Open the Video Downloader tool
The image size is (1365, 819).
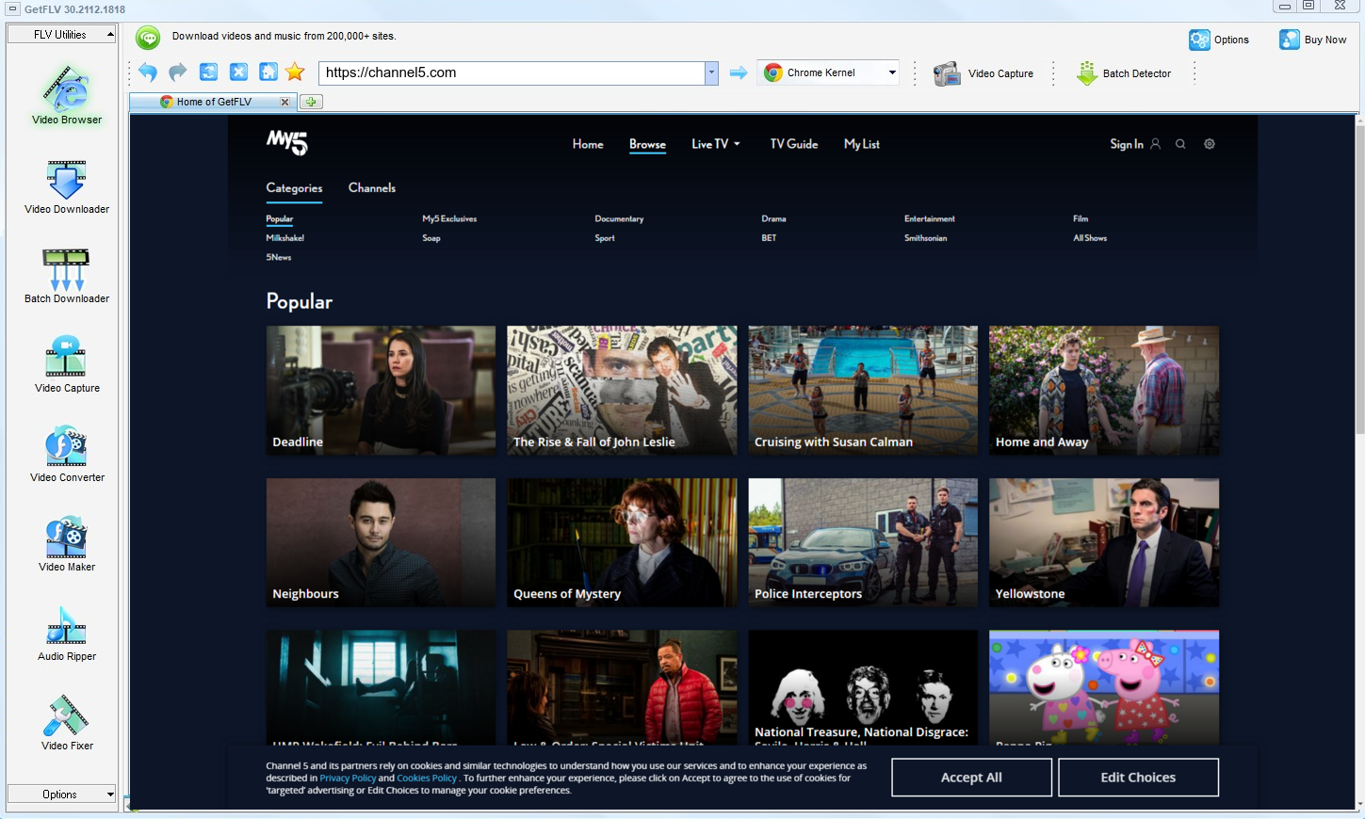click(x=67, y=186)
